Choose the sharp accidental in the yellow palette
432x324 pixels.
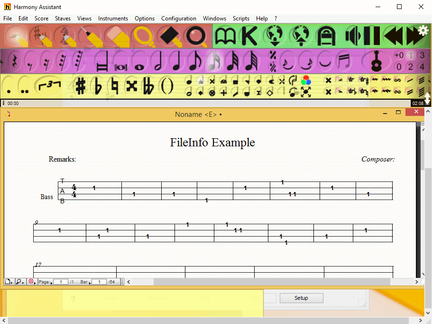[81, 86]
